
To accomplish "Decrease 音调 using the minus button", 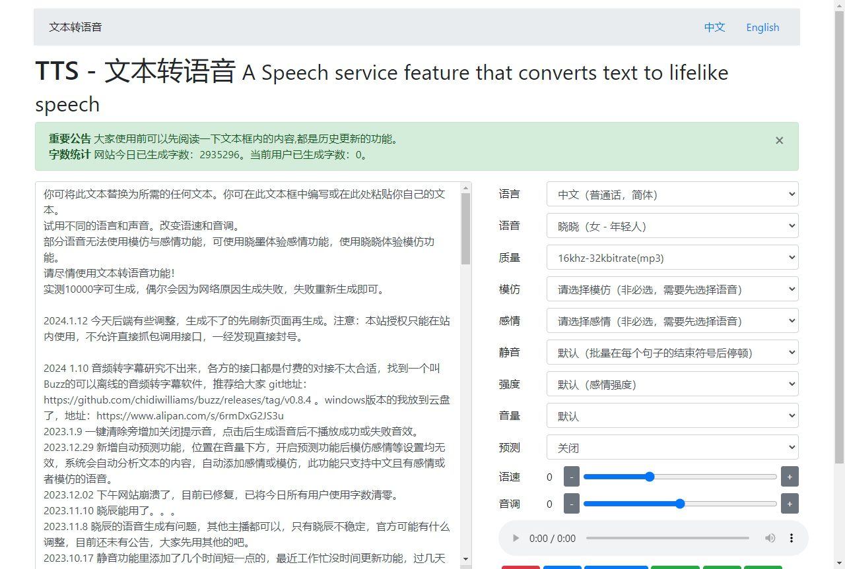I will pyautogui.click(x=571, y=503).
